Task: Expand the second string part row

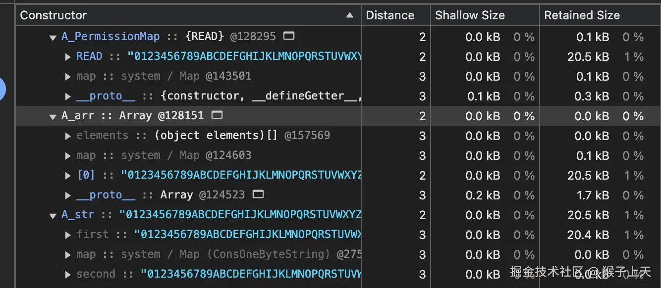Action: [68, 274]
